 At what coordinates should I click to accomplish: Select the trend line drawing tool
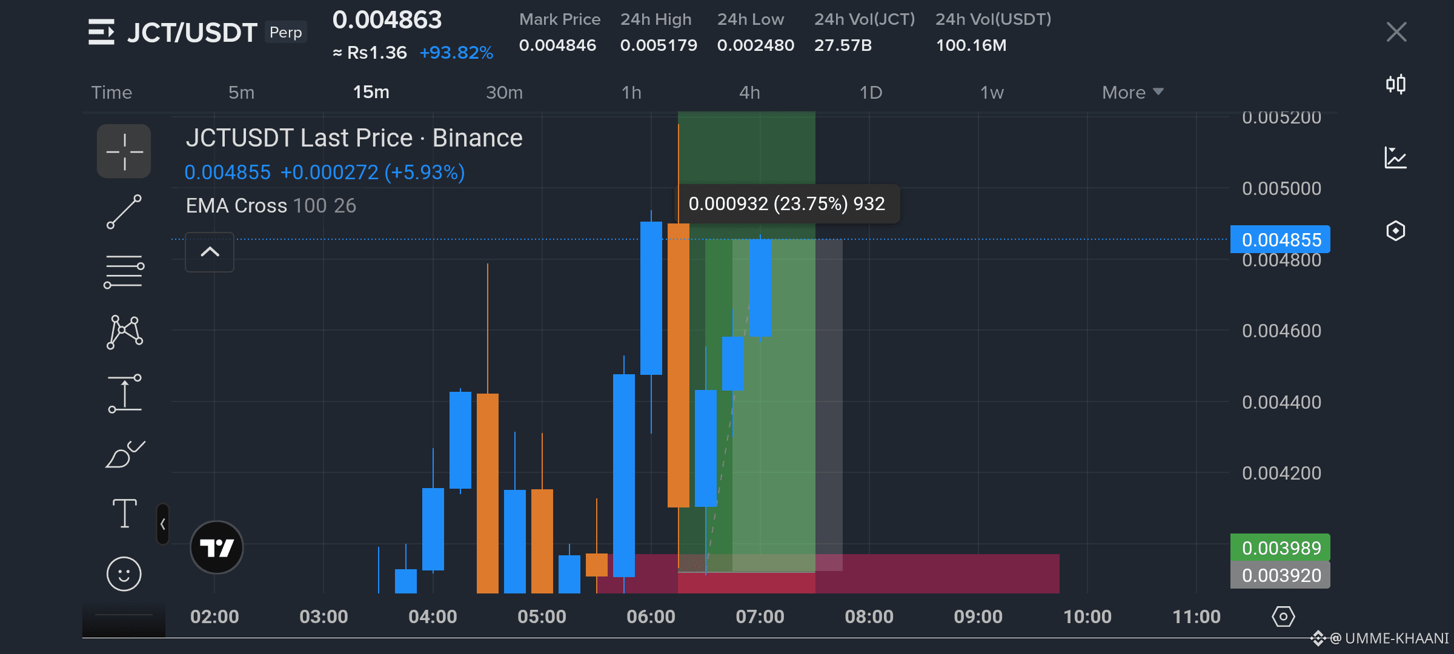point(124,212)
